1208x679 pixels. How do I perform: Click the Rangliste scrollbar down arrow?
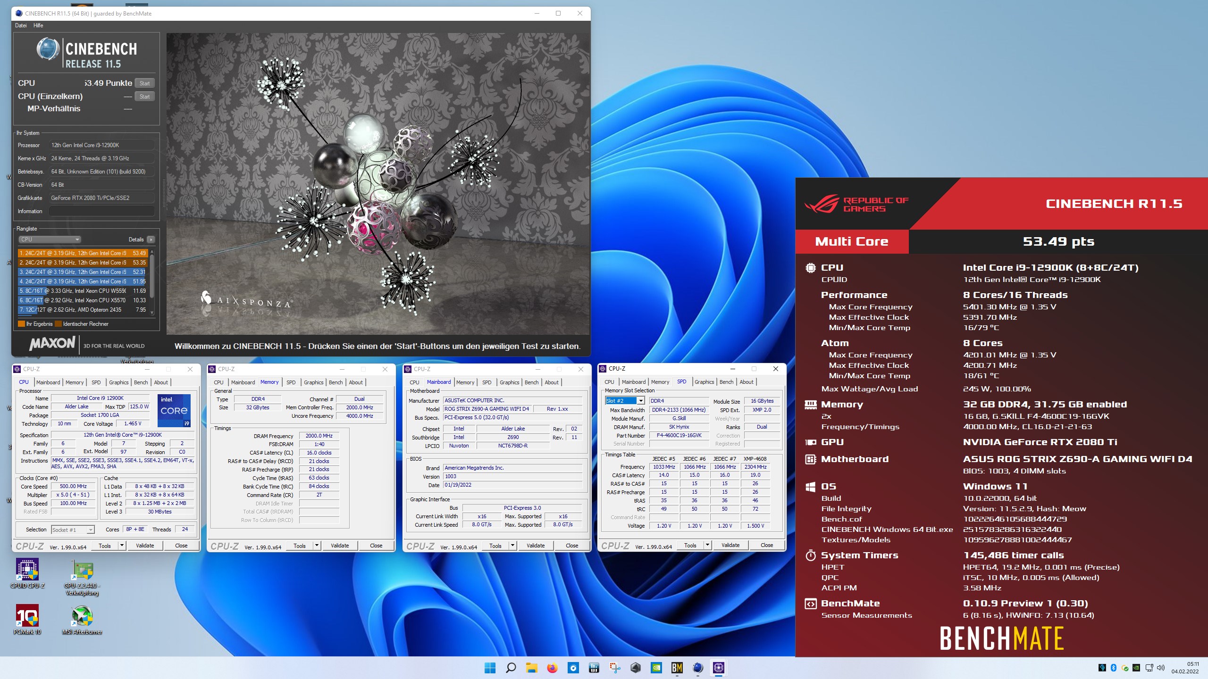[152, 312]
